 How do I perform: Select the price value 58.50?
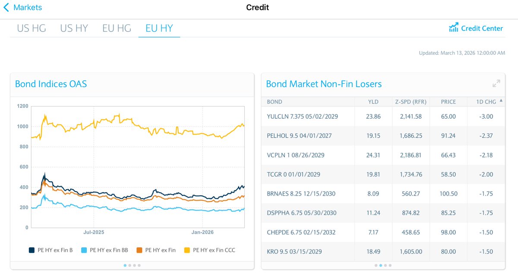[x=449, y=174]
